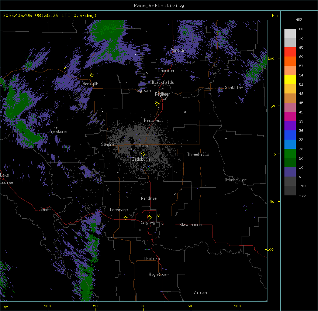Click the RedDeer city label
Image resolution: width=318 pixels, height=311 pixels.
(x=163, y=94)
